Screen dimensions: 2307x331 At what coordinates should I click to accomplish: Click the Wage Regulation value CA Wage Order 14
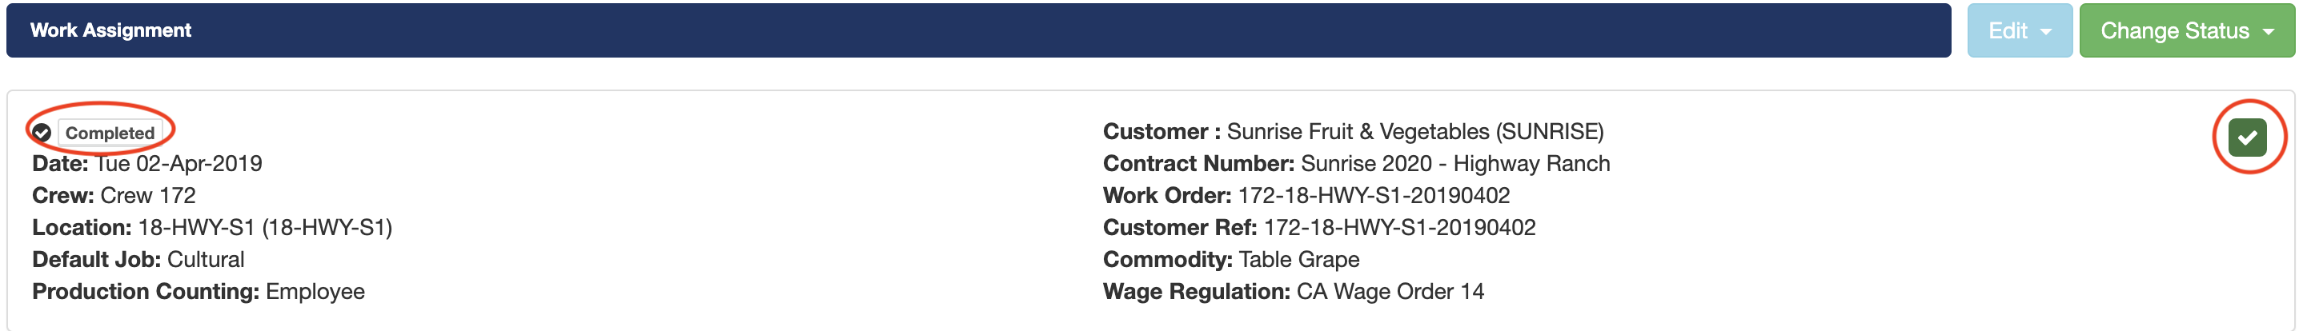click(1390, 292)
